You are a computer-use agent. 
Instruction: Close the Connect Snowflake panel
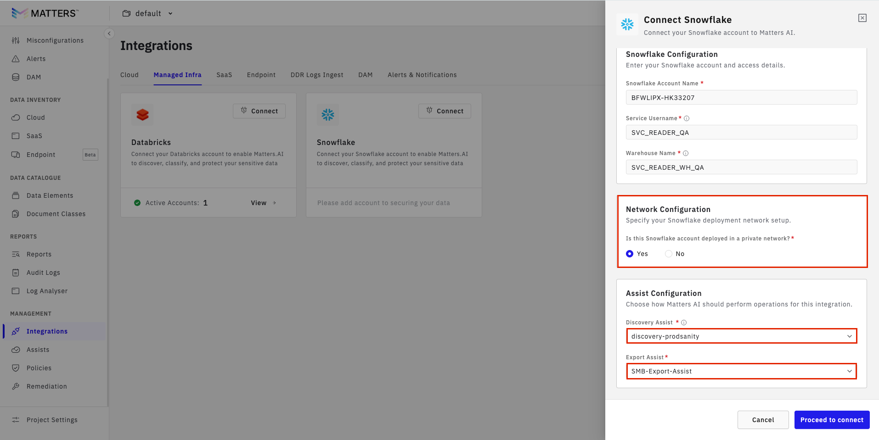(862, 18)
